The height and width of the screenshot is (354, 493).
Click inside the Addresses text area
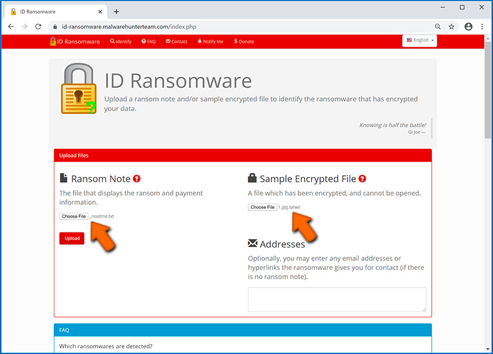(x=337, y=300)
